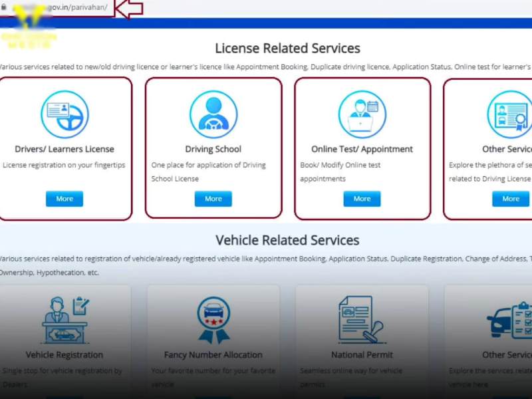Image resolution: width=532 pixels, height=399 pixels.
Task: Select the Online Test/ Appointment title
Action: [x=362, y=149]
